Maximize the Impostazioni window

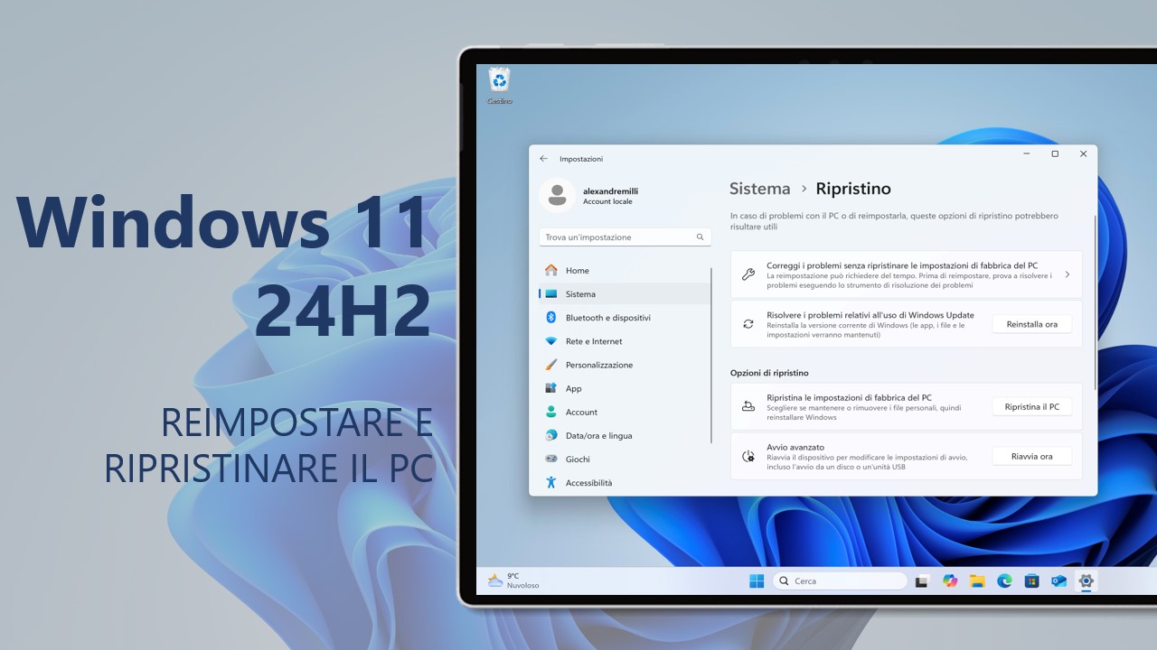1055,154
